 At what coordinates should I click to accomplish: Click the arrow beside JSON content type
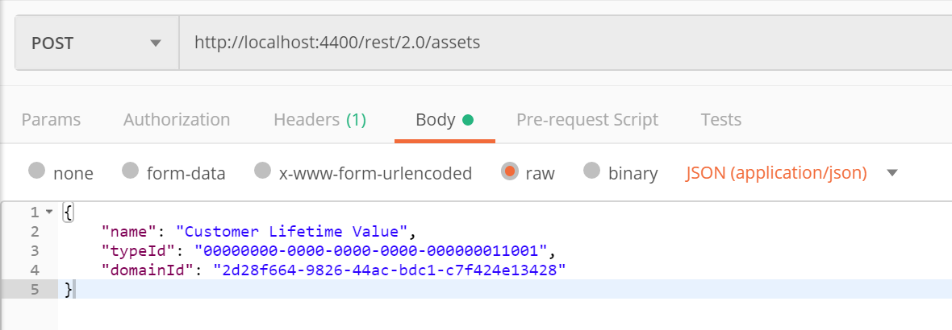tap(891, 173)
